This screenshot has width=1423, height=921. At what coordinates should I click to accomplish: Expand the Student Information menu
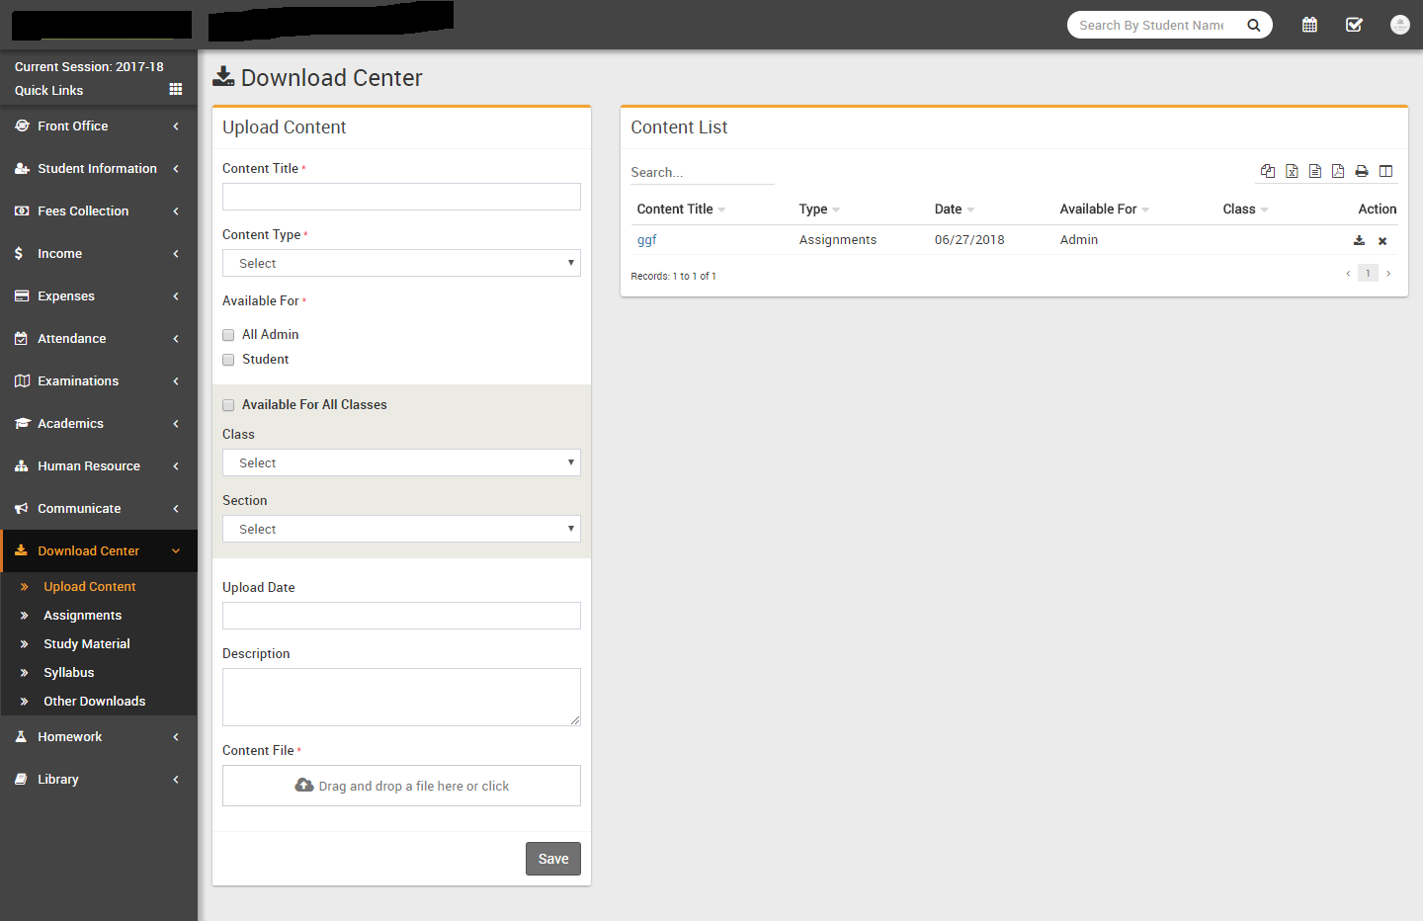pos(97,169)
